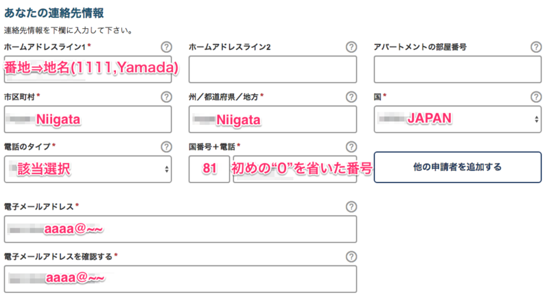Image resolution: width=549 pixels, height=299 pixels.
Task: Click help icon for 電子メールアドレスを確認する
Action: click(x=351, y=256)
